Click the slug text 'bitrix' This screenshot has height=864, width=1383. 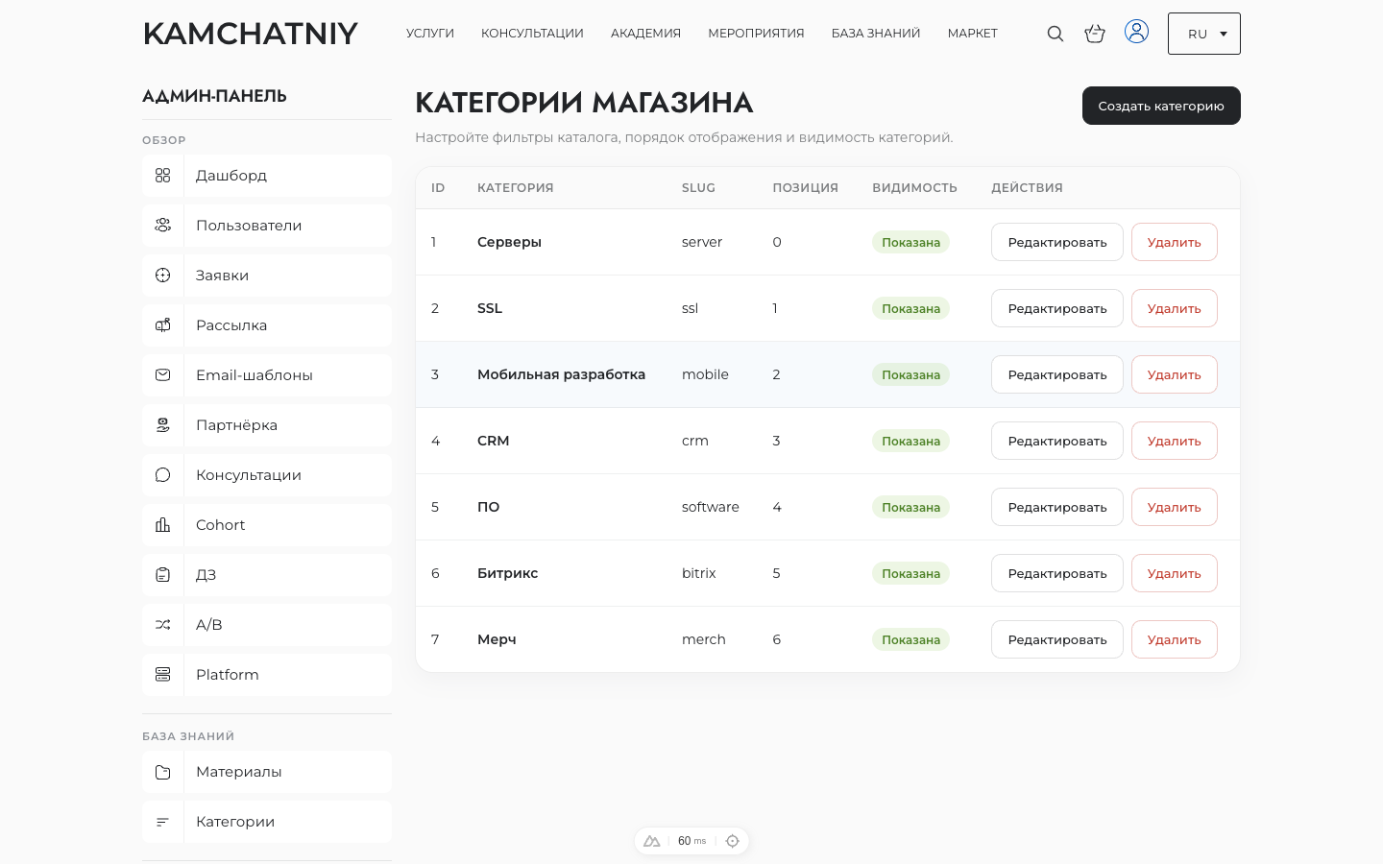tap(699, 573)
